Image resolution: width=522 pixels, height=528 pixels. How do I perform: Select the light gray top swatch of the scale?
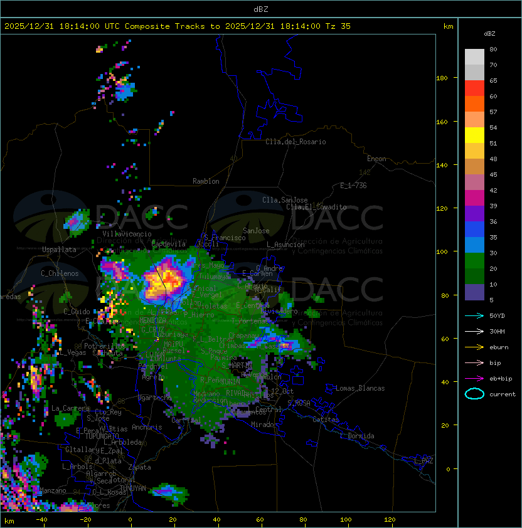474,57
